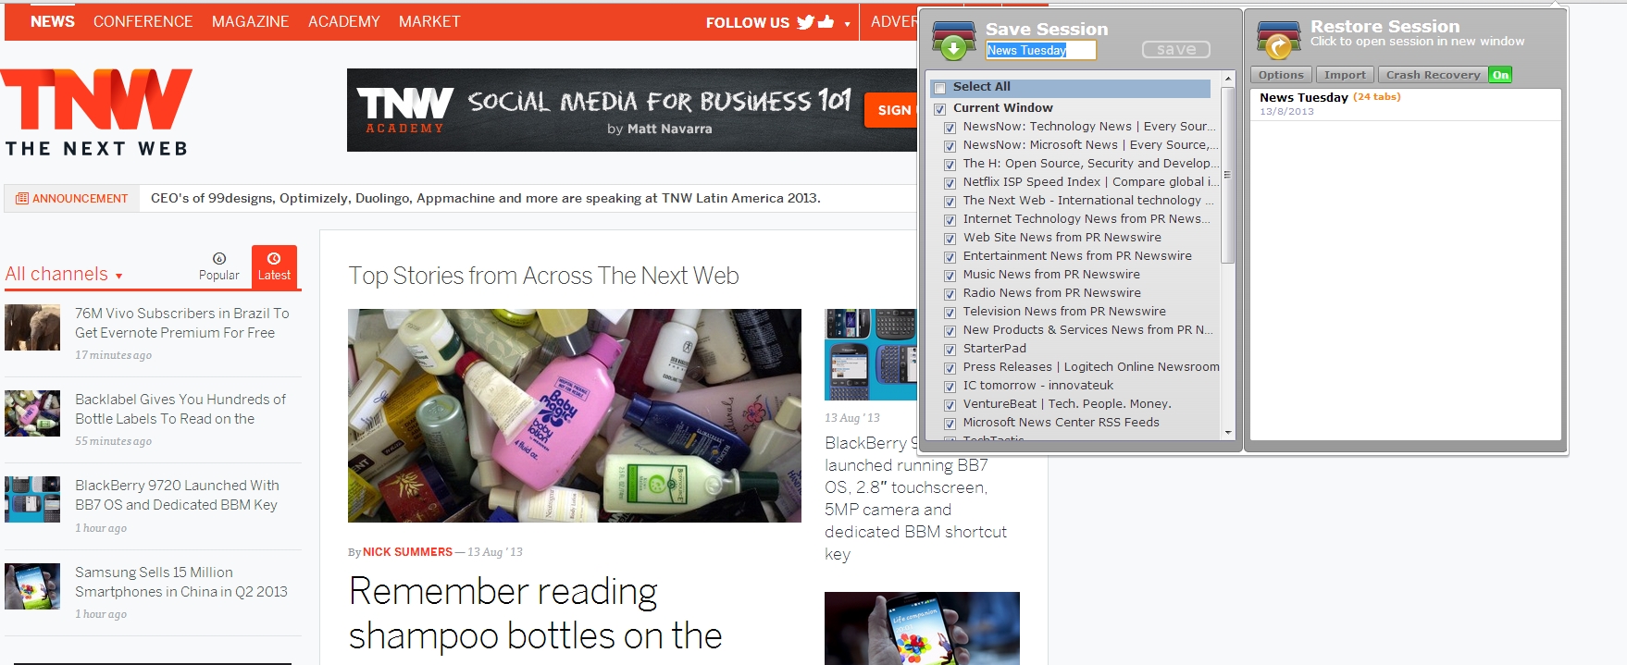The width and height of the screenshot is (1627, 665).
Task: Select IC tomorrow - innovateuk row
Action: tap(1038, 386)
